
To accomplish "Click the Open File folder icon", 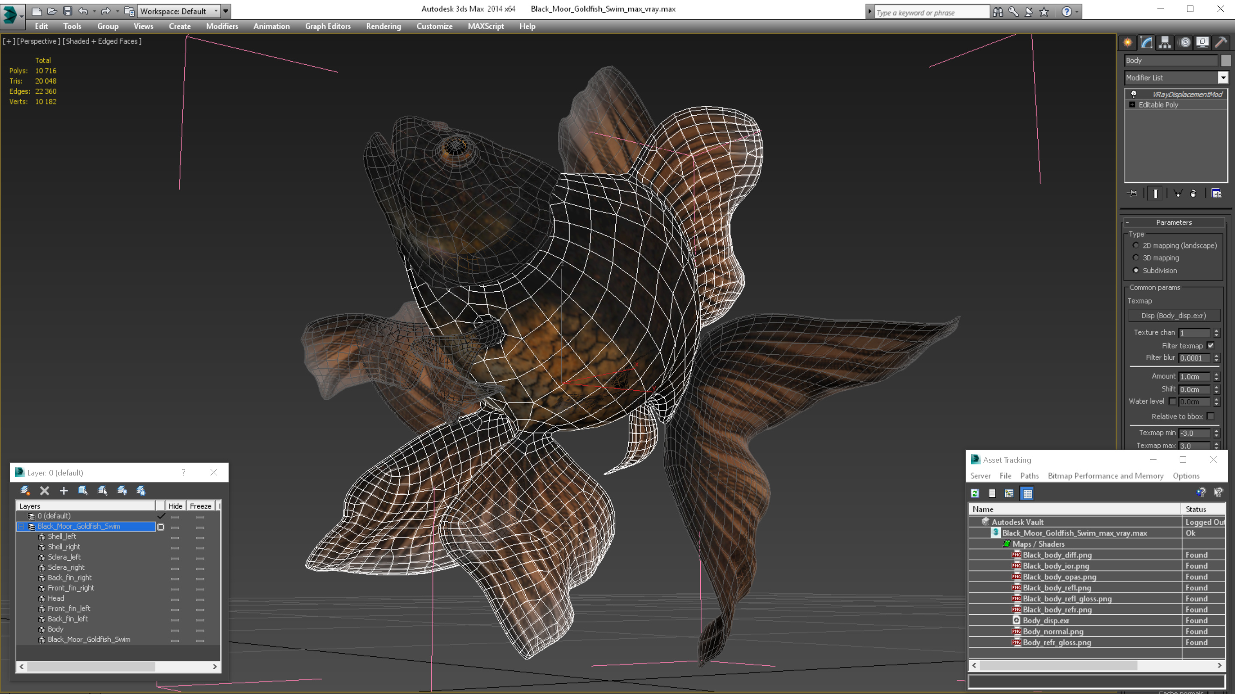I will point(52,11).
